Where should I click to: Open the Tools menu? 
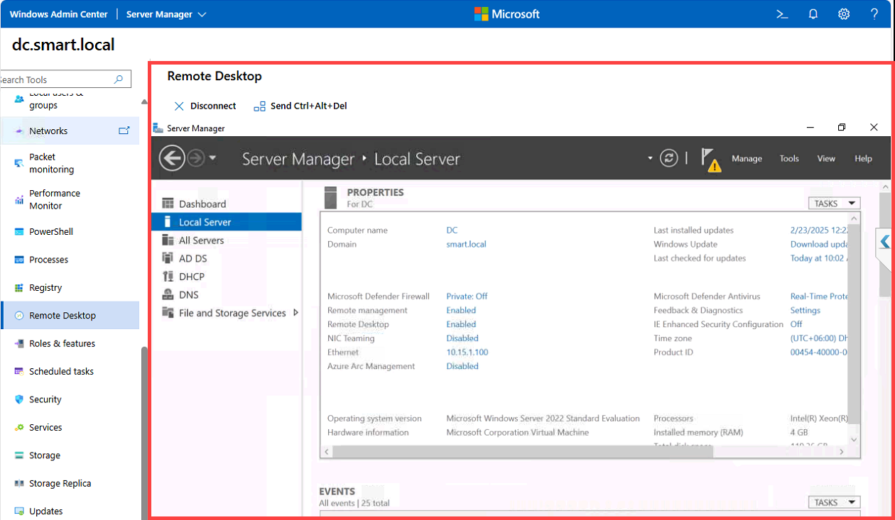tap(789, 159)
